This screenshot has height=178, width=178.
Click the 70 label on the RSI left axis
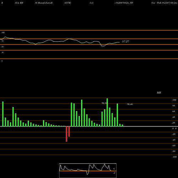(x=2, y=41)
